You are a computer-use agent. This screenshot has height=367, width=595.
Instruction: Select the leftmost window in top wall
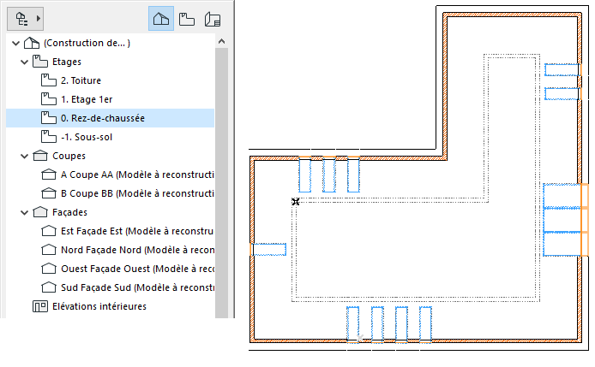coord(304,175)
